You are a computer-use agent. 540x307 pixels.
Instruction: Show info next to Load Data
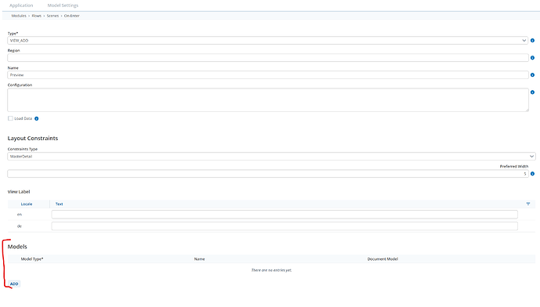(37, 118)
